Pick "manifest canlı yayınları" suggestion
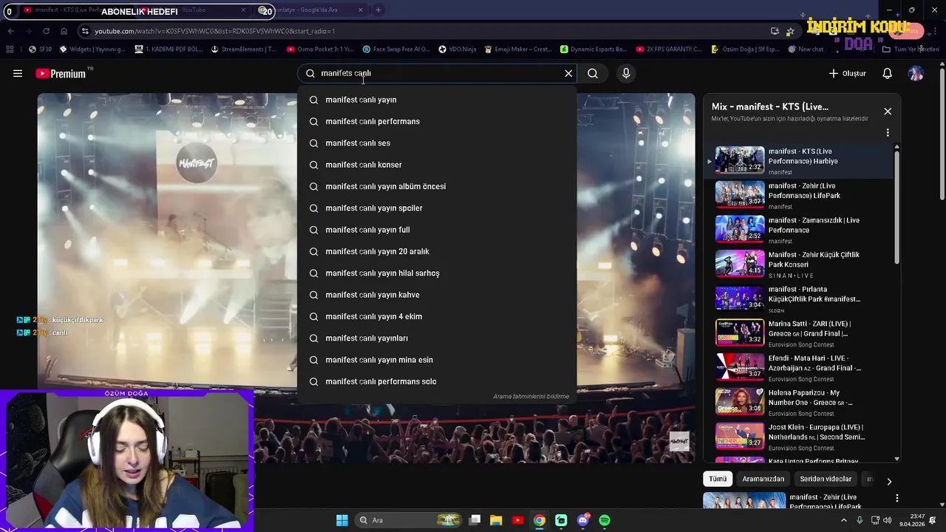 pyautogui.click(x=437, y=338)
